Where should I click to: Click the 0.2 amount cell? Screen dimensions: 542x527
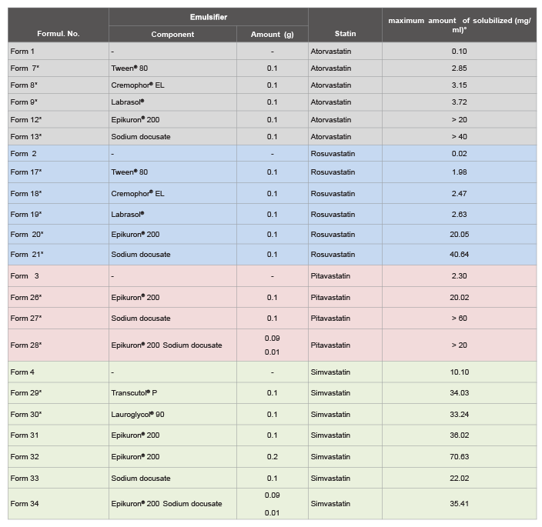point(272,457)
